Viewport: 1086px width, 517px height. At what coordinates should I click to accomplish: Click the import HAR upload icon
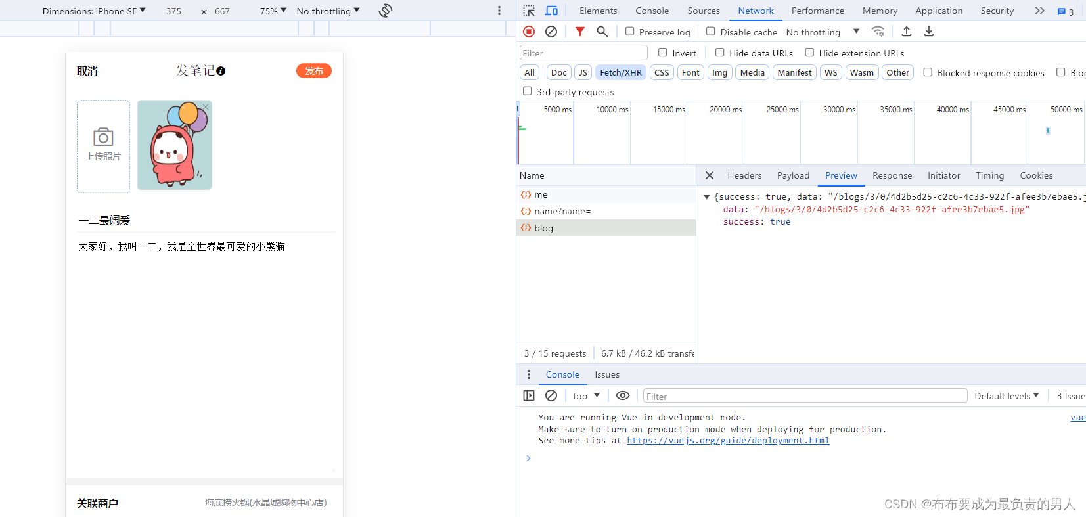907,32
